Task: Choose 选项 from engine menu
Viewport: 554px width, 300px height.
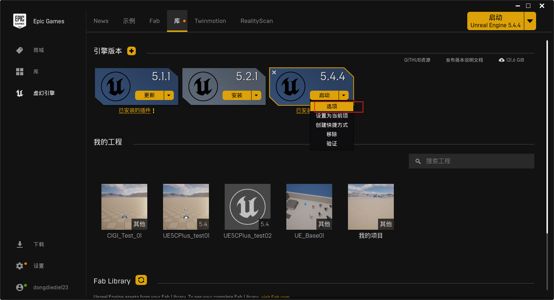Action: click(332, 106)
